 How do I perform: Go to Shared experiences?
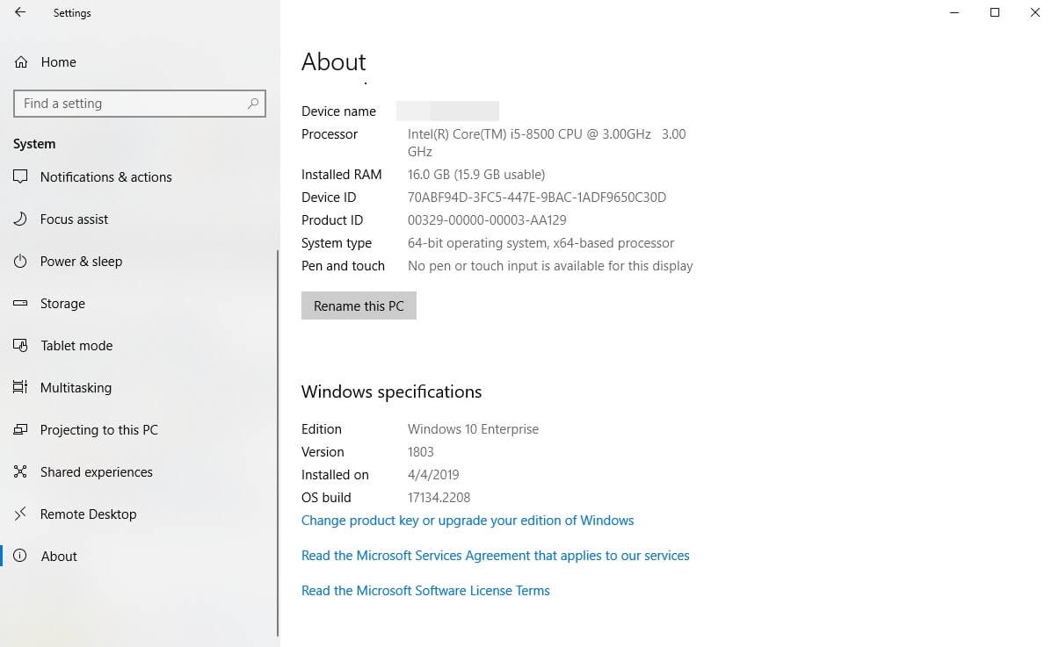[97, 472]
